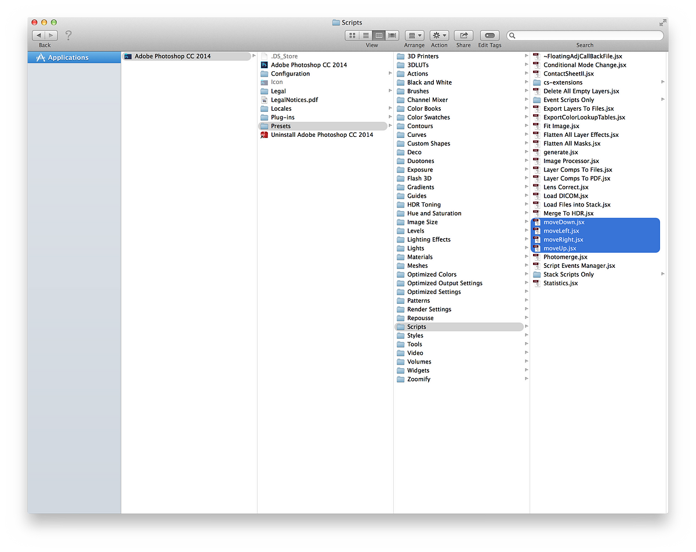Select Image Processor.jsx
Viewport: 696px width, 552px height.
[571, 161]
